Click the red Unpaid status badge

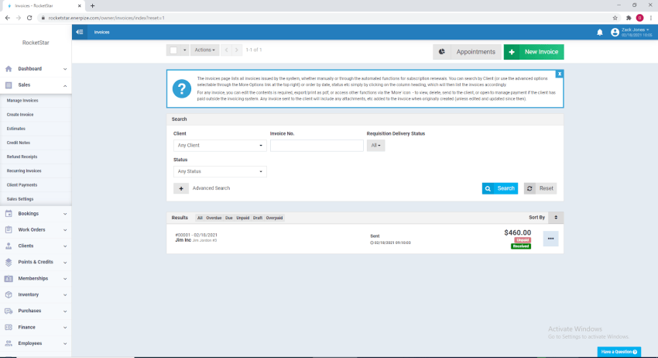(x=523, y=240)
